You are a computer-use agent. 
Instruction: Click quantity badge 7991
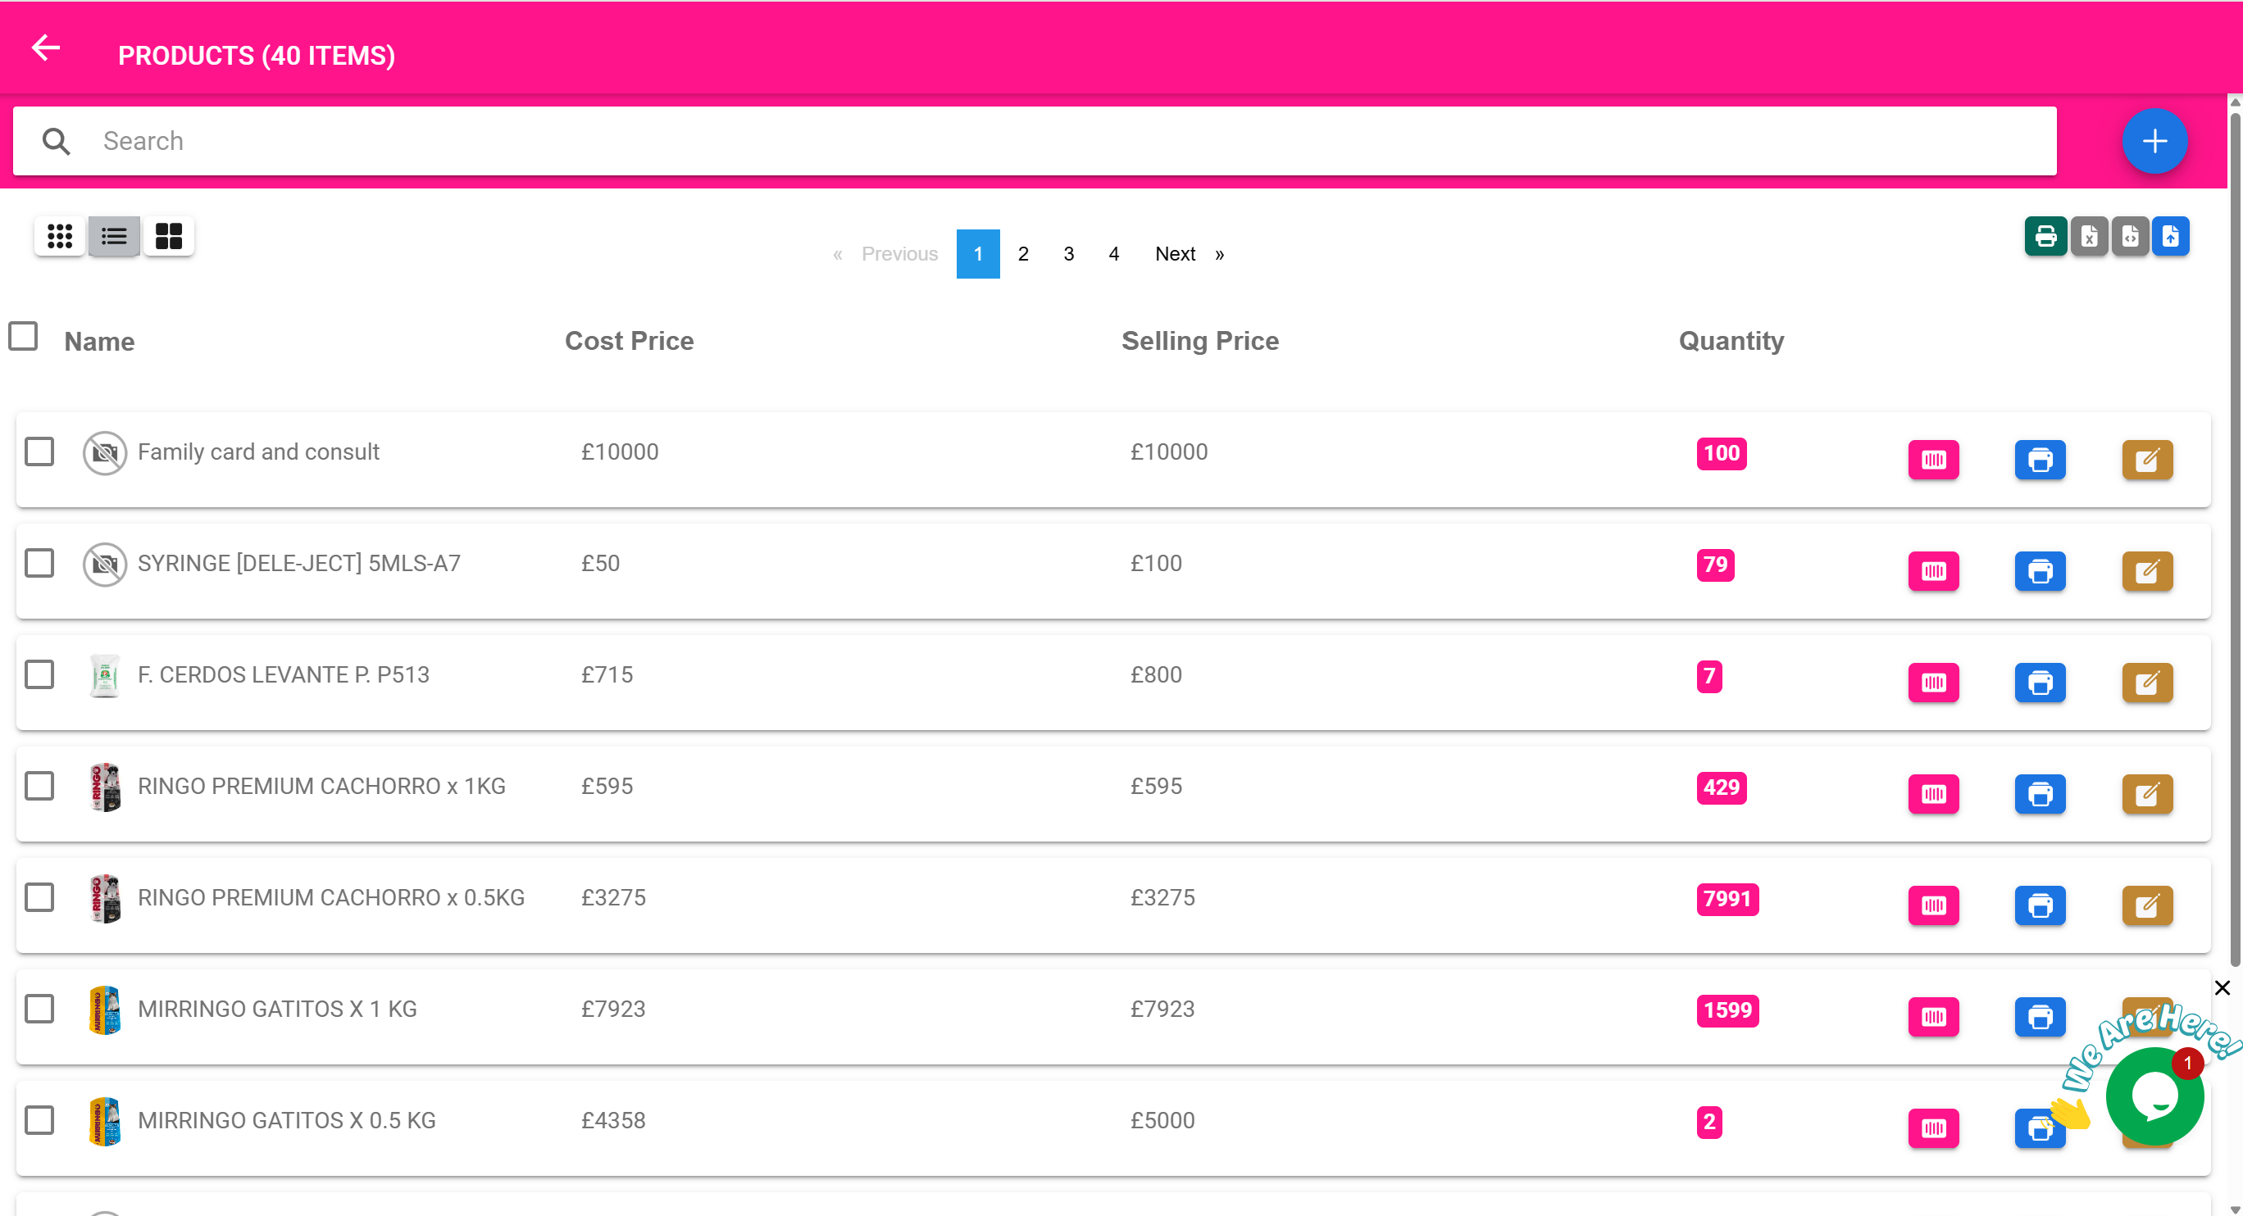click(x=1727, y=898)
